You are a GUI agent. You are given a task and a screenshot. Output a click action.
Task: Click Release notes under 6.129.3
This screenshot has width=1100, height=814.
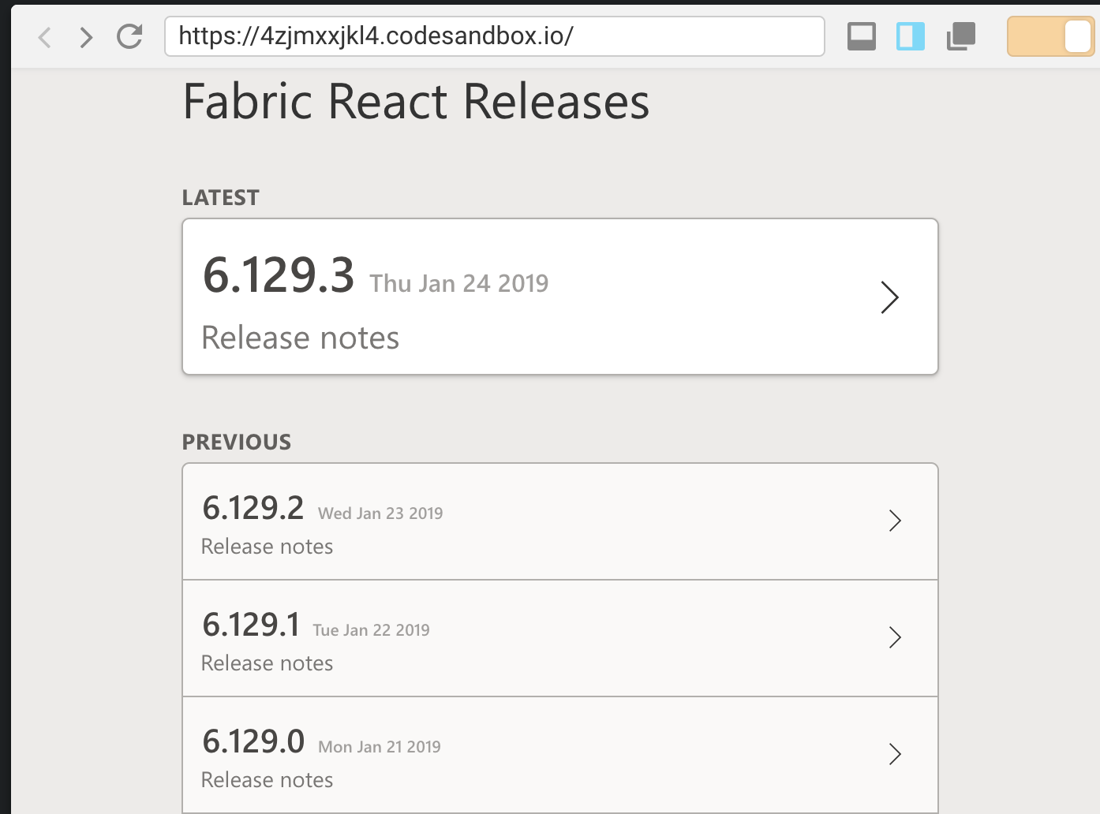click(301, 338)
